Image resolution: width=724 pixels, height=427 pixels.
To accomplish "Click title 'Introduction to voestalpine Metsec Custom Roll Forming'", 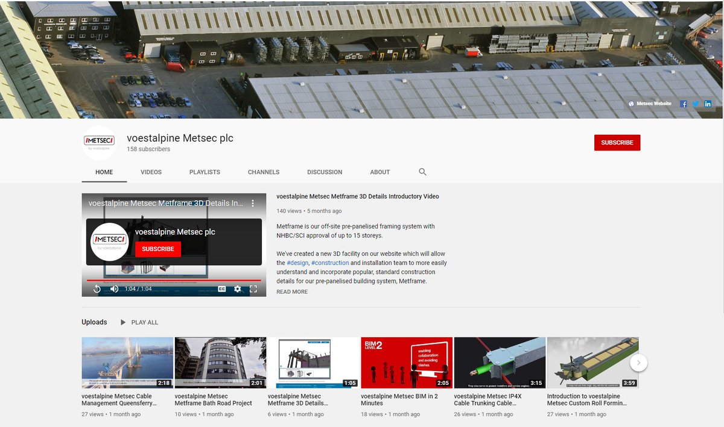I will coord(588,400).
